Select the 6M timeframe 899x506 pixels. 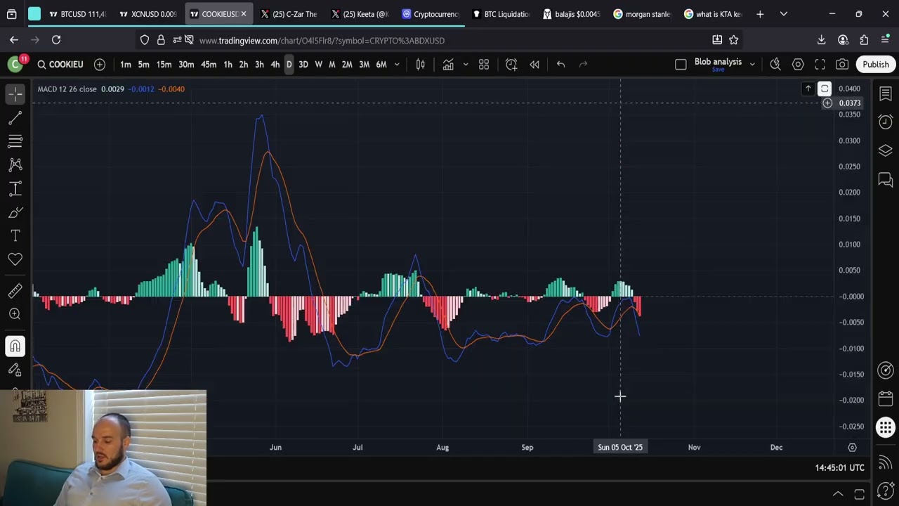tap(381, 65)
